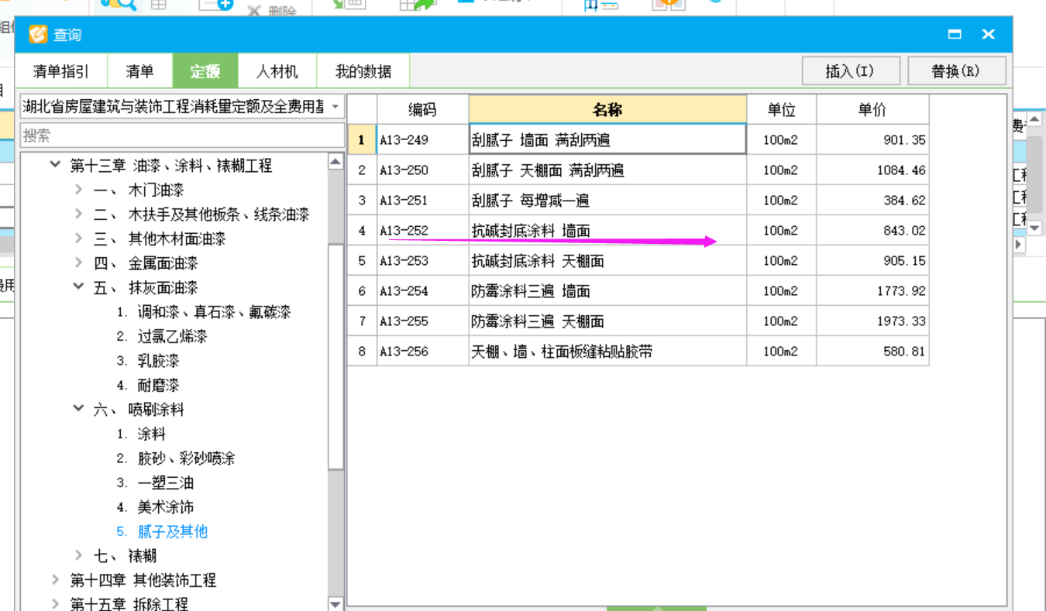Select 1. 涂料 tree item

click(x=141, y=434)
